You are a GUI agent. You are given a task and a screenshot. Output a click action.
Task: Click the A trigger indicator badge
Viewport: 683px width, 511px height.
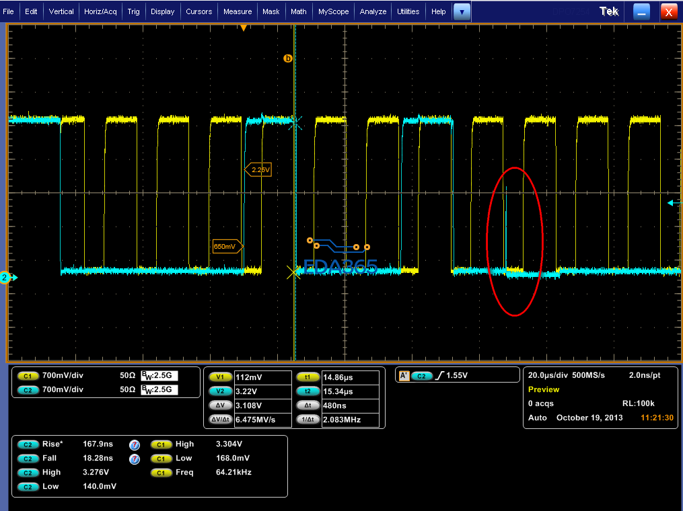pos(404,377)
